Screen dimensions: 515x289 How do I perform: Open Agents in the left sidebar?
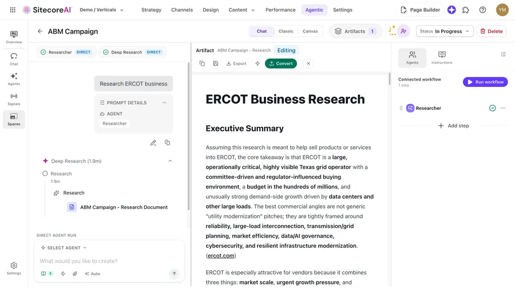pos(14,79)
